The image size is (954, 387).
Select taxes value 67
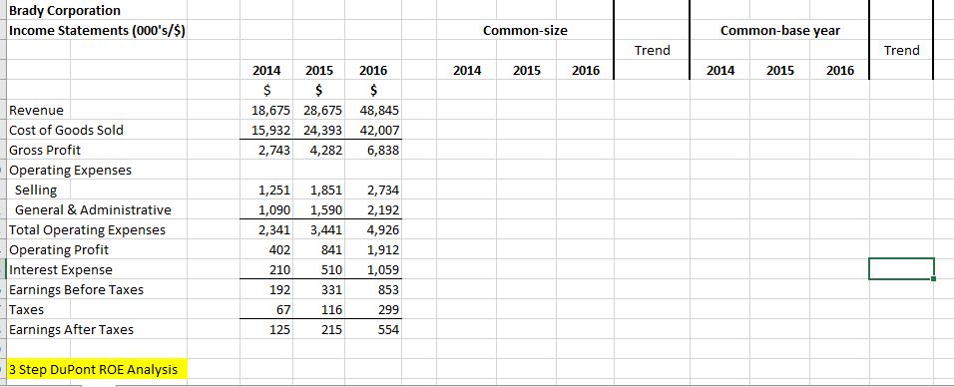click(284, 310)
